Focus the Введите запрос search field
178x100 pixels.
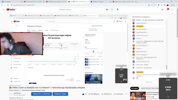[82, 9]
